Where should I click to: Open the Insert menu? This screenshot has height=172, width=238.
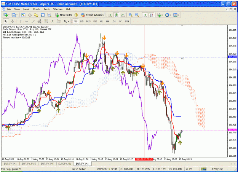[x=26, y=9]
